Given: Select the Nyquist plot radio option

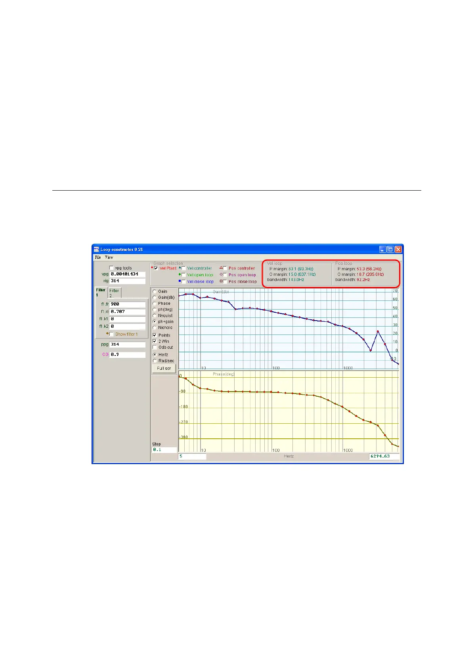Looking at the screenshot, I should coord(155,315).
